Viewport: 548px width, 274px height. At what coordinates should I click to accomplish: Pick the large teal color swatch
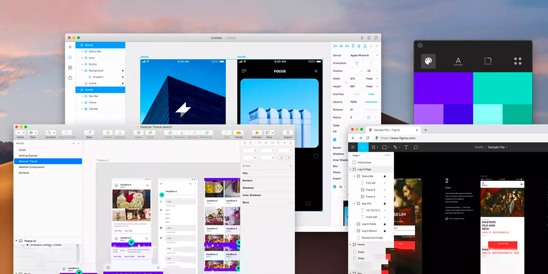coord(503,88)
